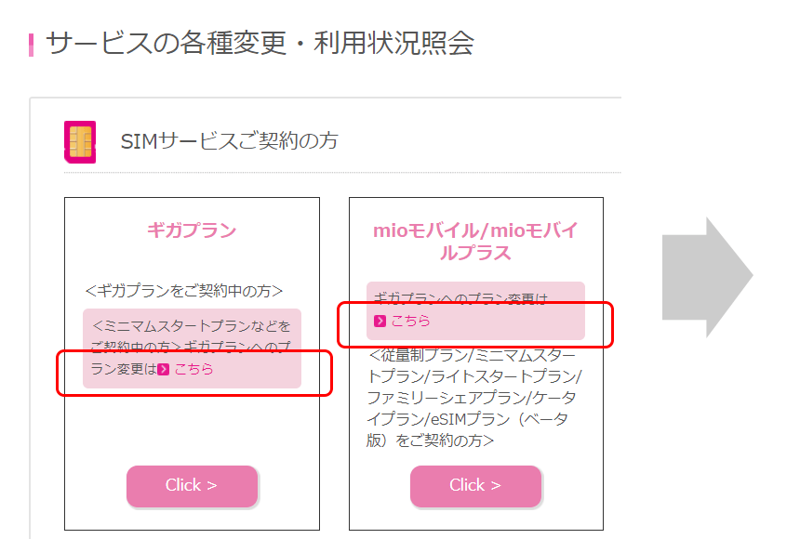Select the mioモバイル/mioモバイルプラス card title
Viewport: 800px width, 539px height.
point(475,242)
